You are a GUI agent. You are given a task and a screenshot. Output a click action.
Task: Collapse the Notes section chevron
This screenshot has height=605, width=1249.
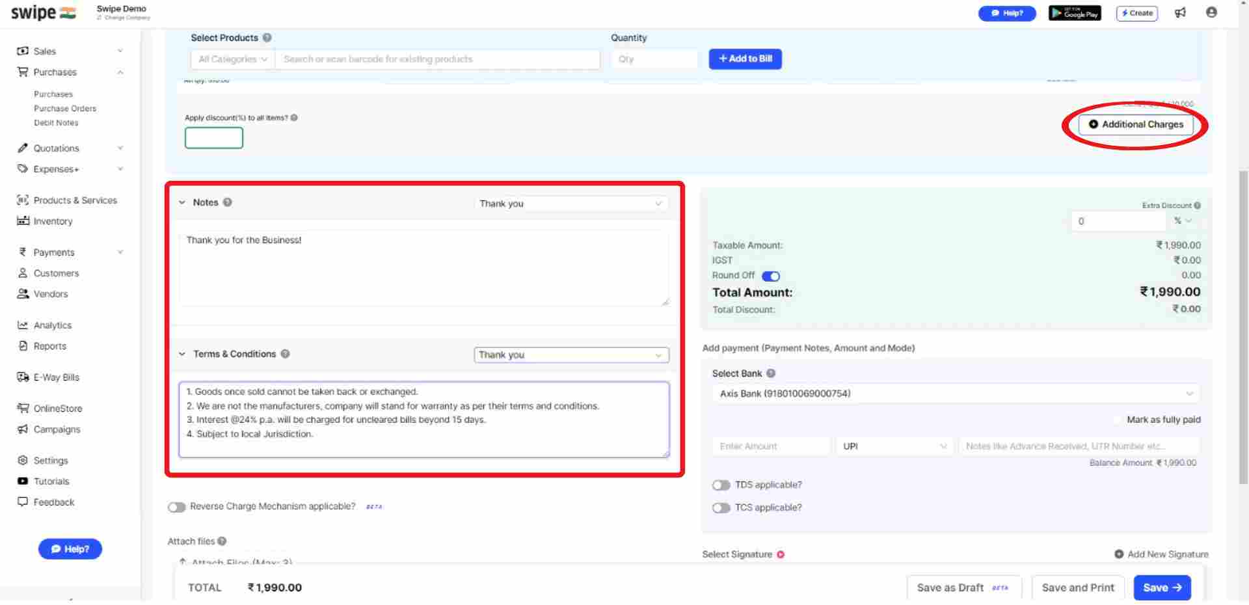click(x=182, y=202)
